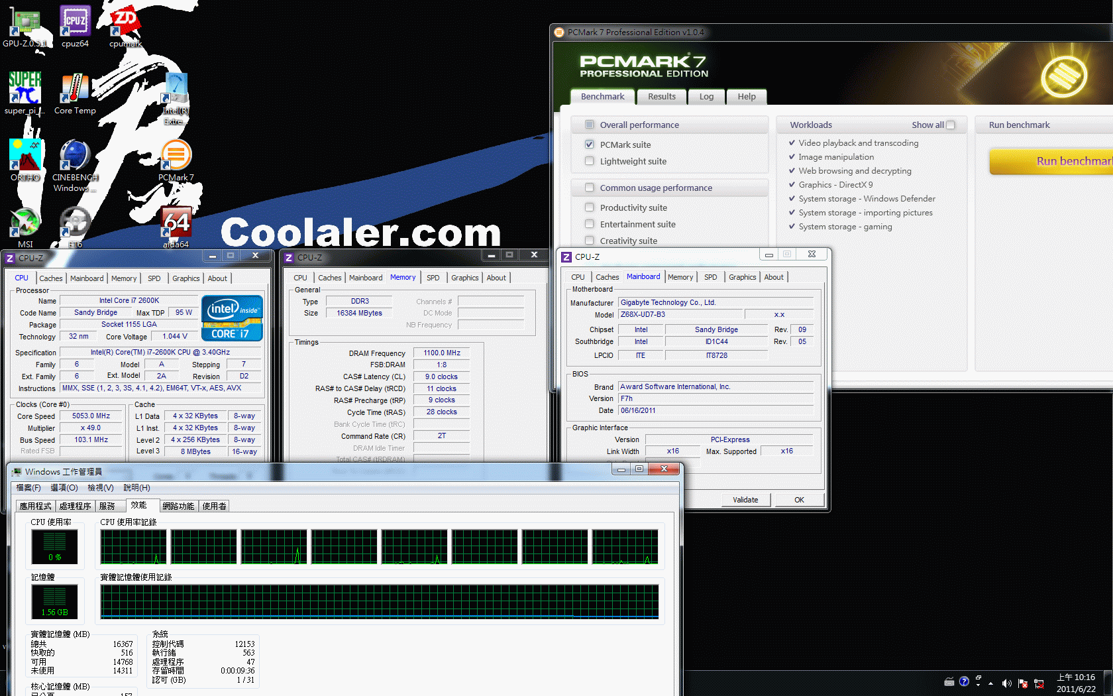Image resolution: width=1113 pixels, height=696 pixels.
Task: Click the left CPU-Z window title icon
Action: (x=10, y=258)
